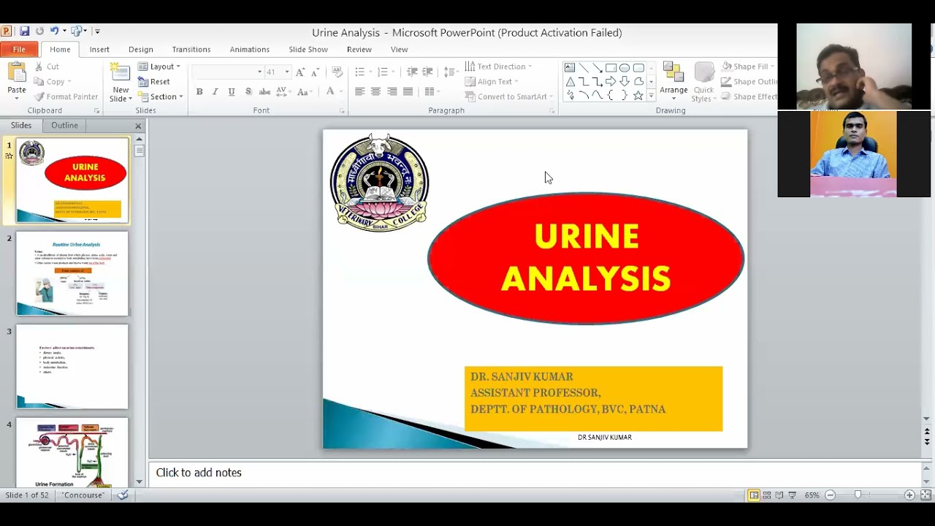Choose the triangle shape from gallery

(x=570, y=81)
